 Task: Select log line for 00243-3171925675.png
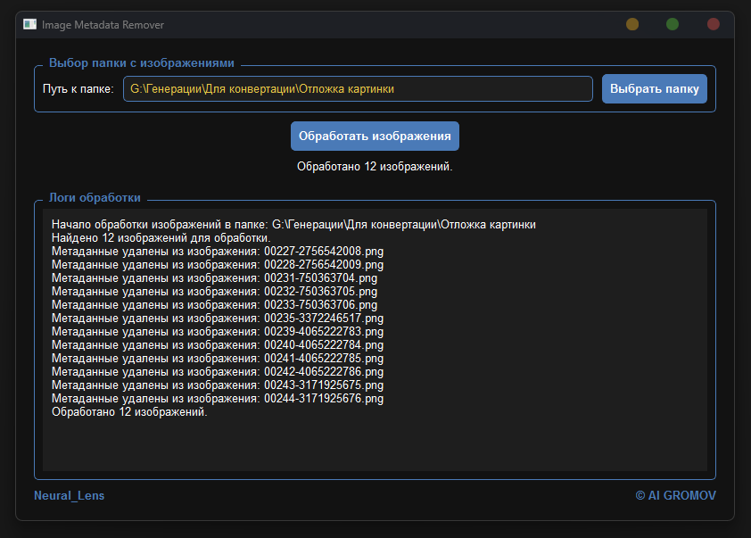click(x=218, y=385)
